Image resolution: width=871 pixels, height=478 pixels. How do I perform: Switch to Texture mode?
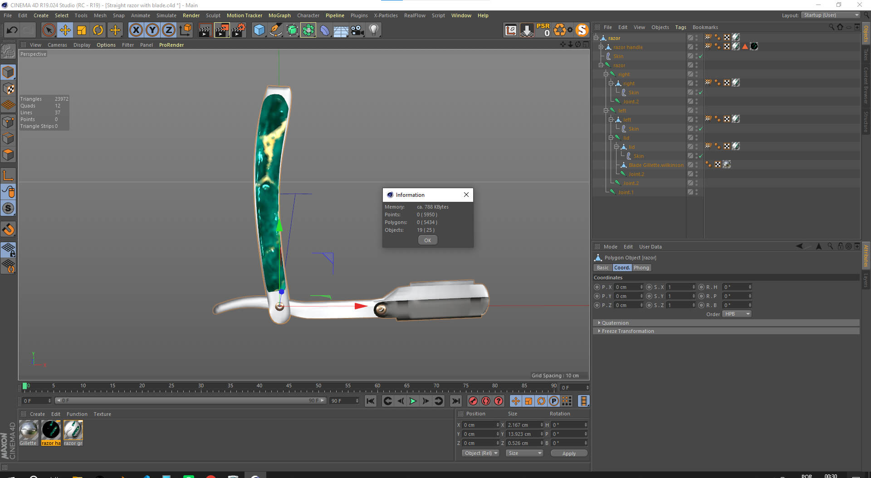tap(8, 89)
